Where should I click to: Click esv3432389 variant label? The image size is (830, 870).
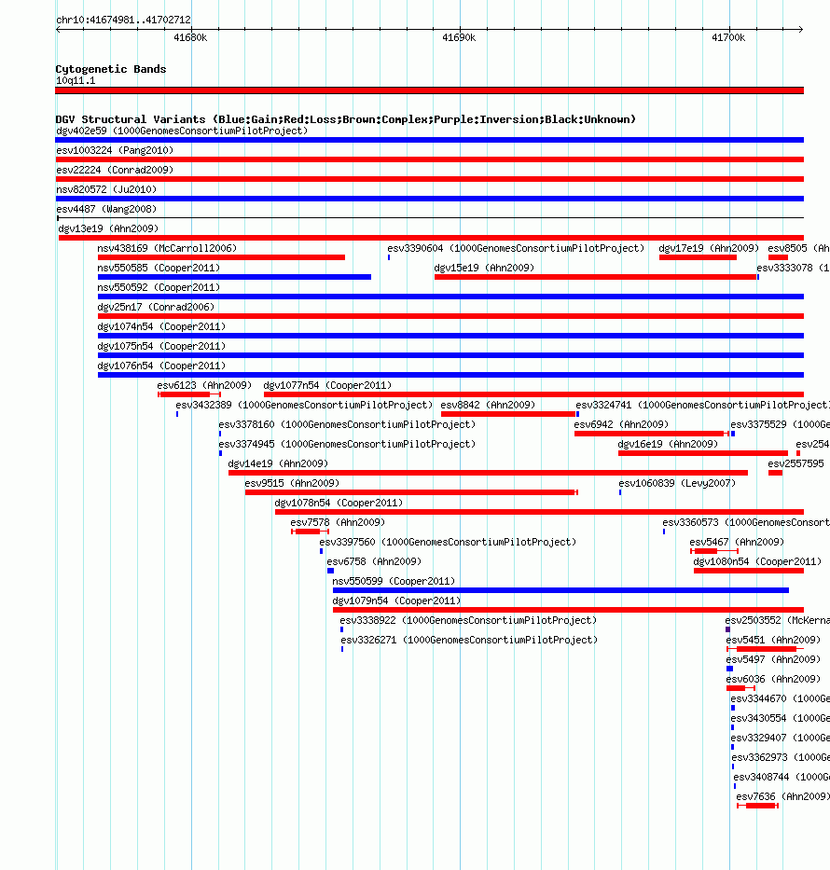[x=304, y=405]
